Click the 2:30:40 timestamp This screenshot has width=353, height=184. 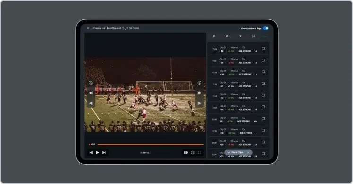(145, 152)
